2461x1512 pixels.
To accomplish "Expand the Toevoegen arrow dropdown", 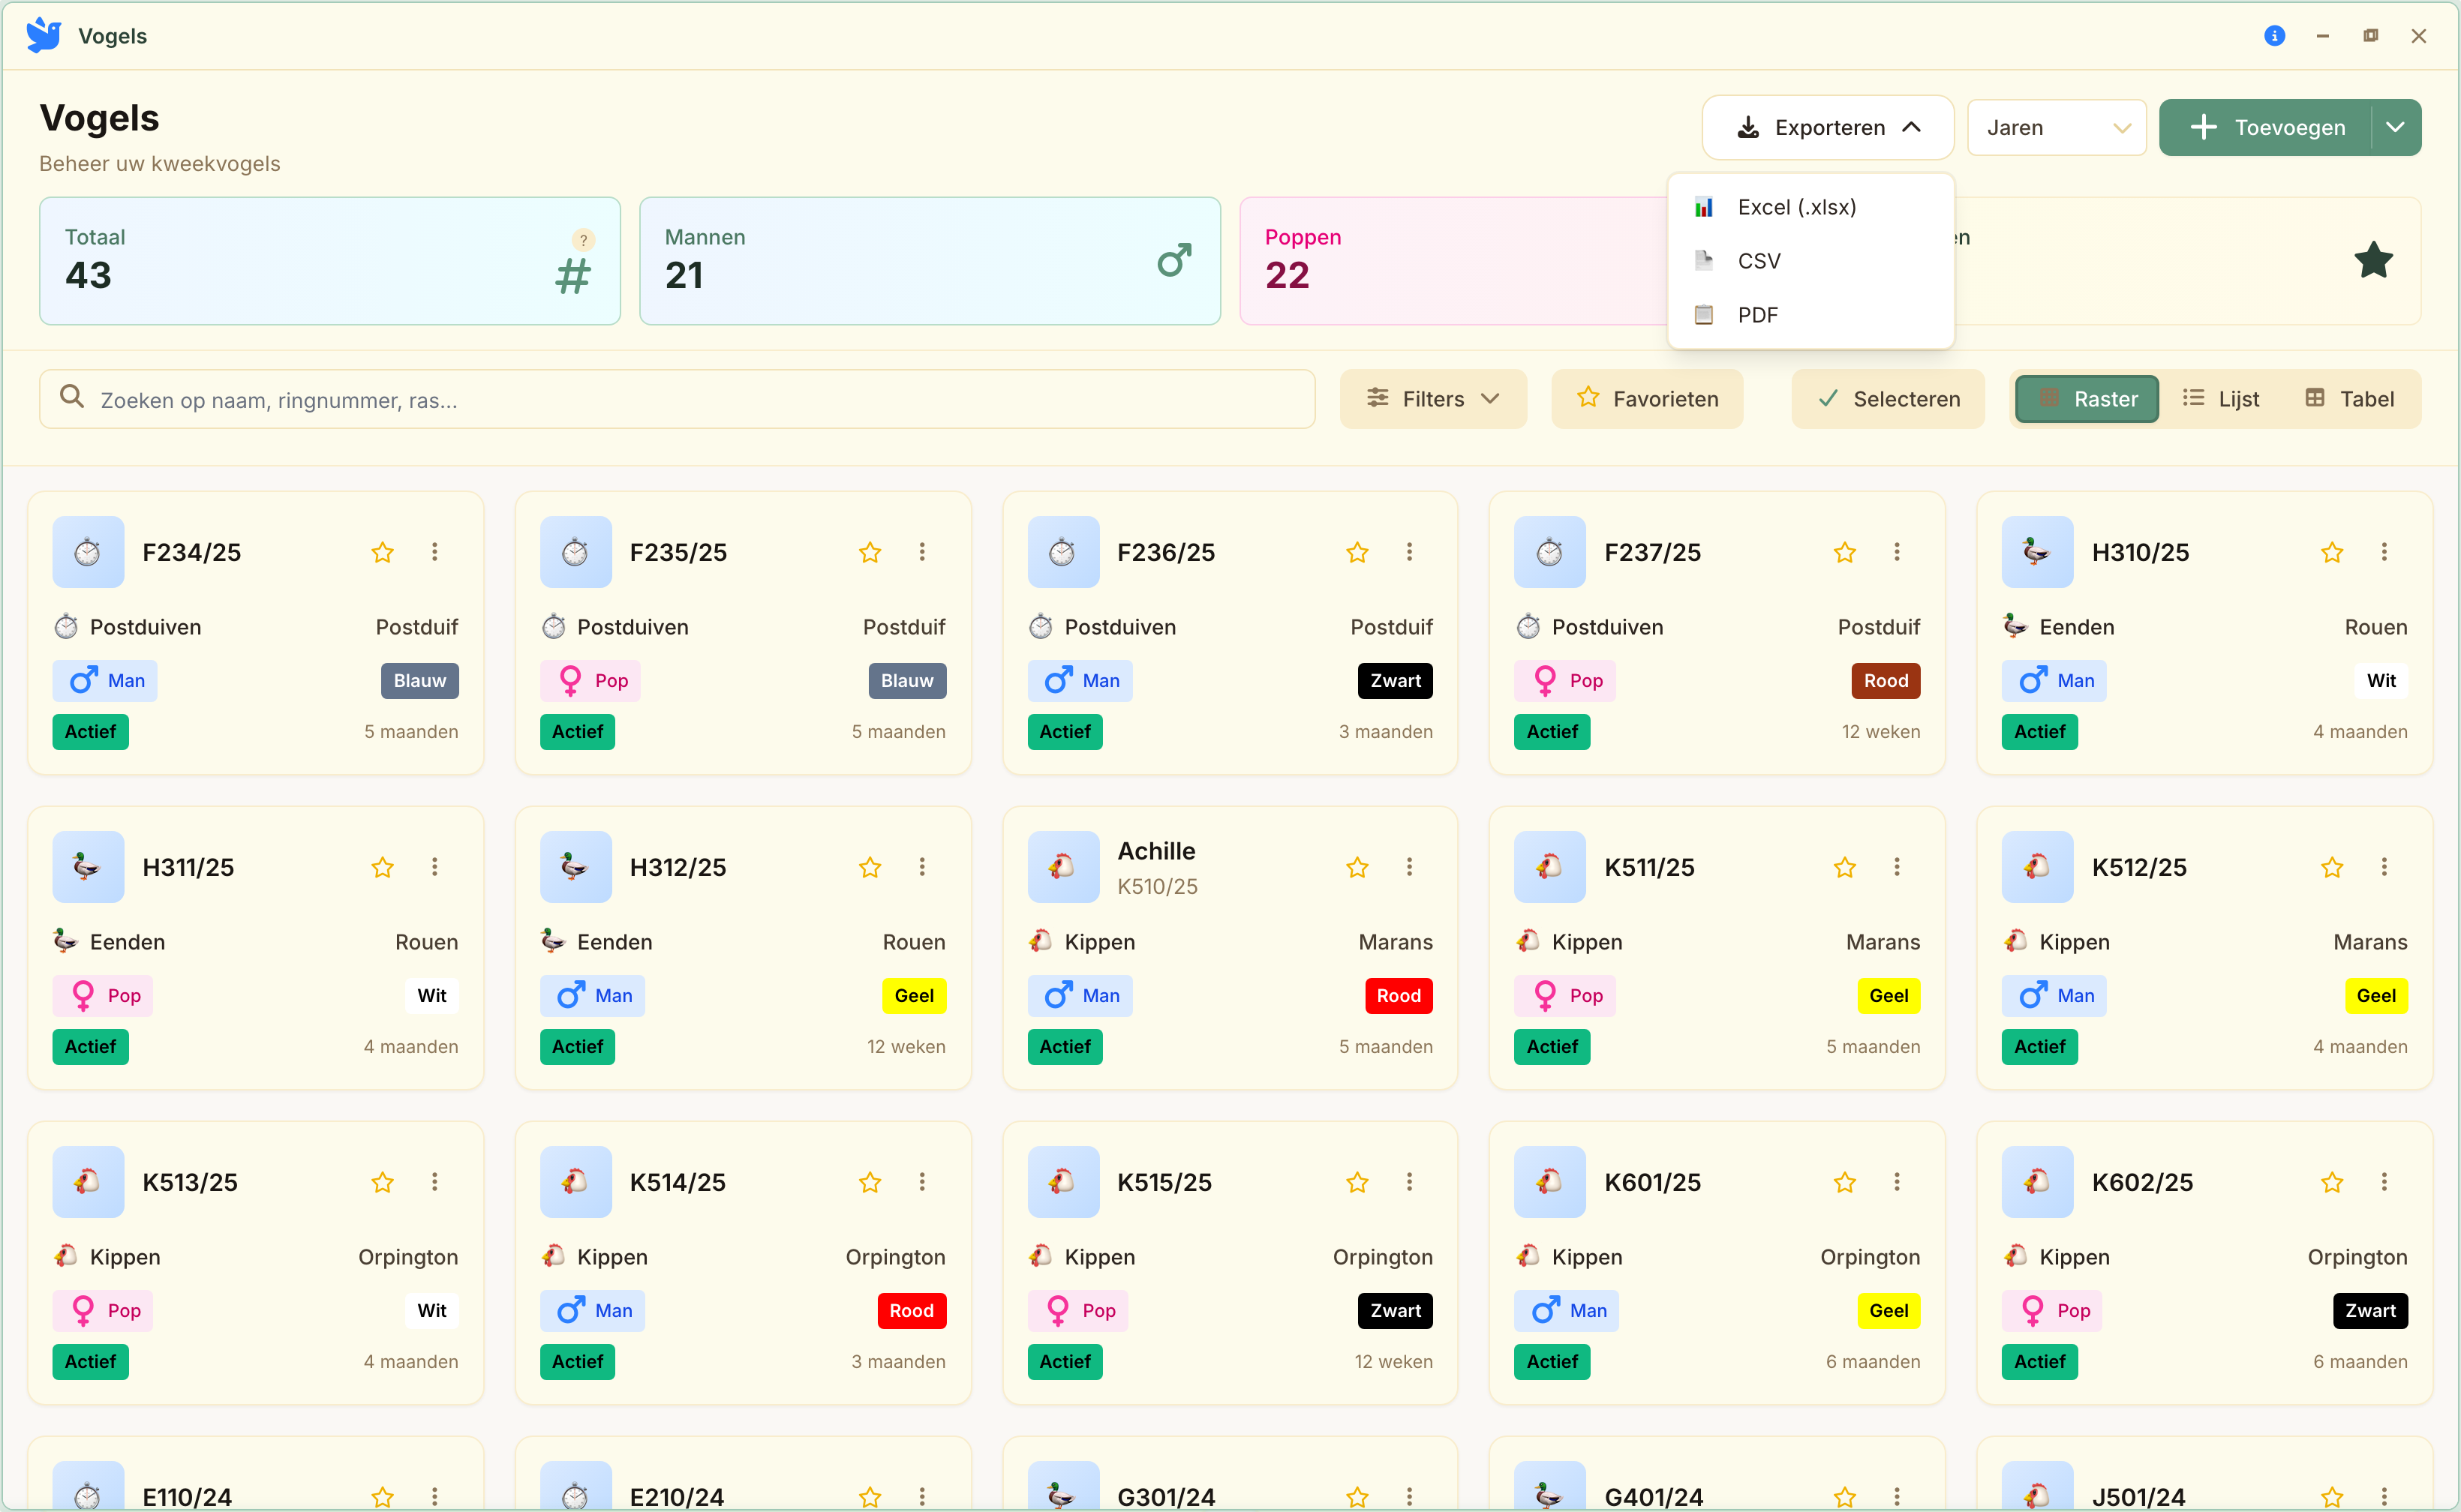I will pyautogui.click(x=2395, y=127).
